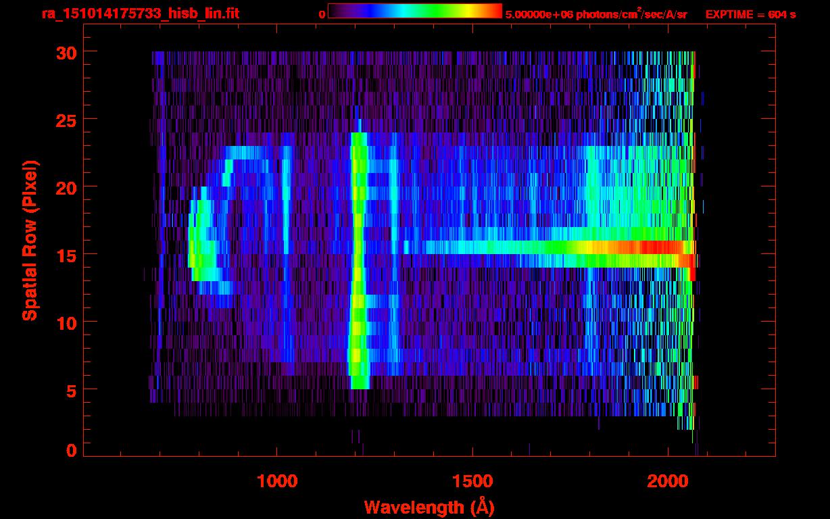This screenshot has height=519, width=830.
Task: Click the red end of the color bar
Action: tap(493, 11)
